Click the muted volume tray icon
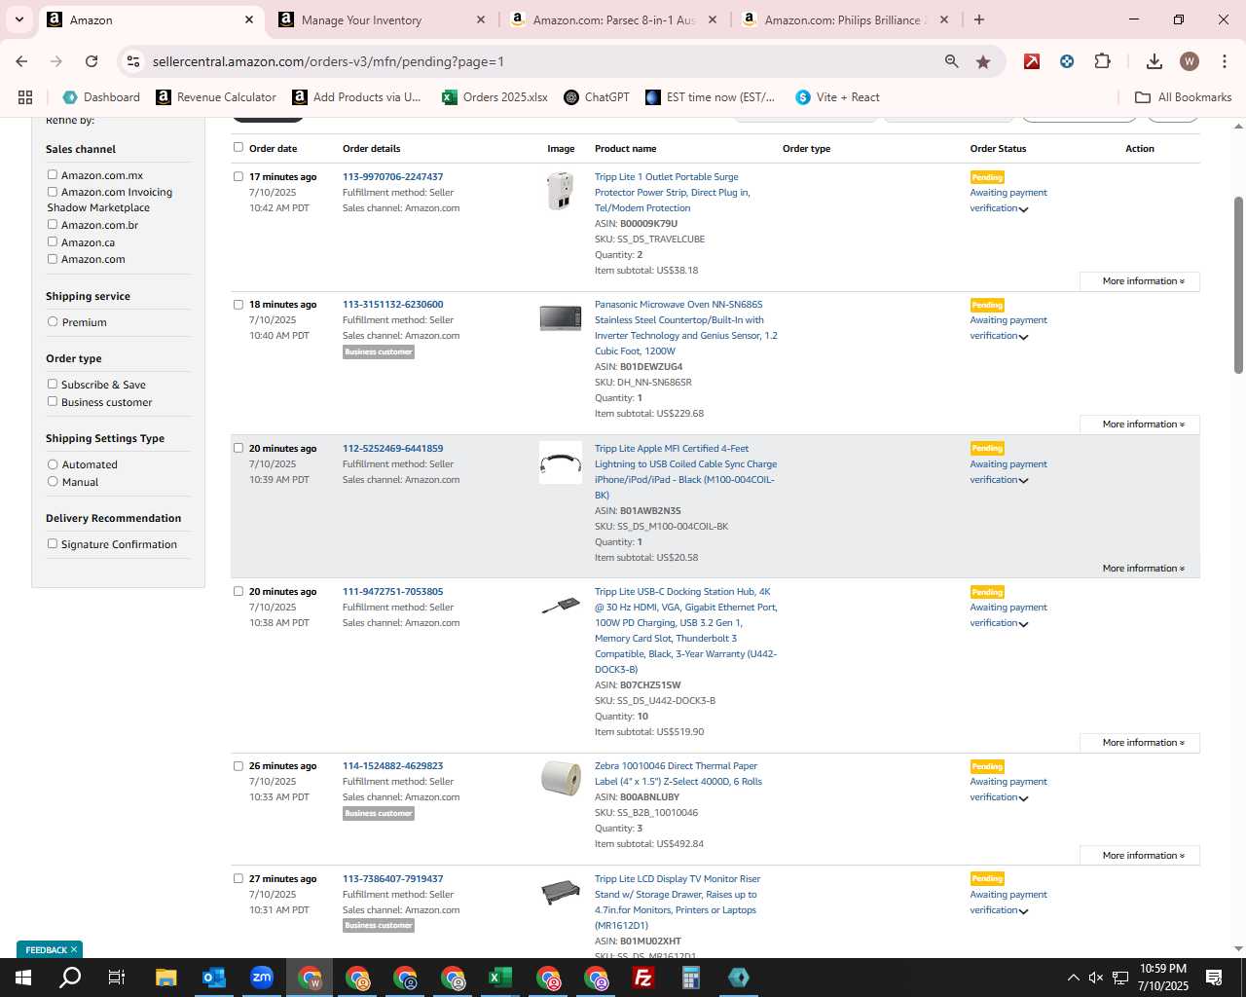Screen dimensions: 1246x997 click(x=1096, y=978)
